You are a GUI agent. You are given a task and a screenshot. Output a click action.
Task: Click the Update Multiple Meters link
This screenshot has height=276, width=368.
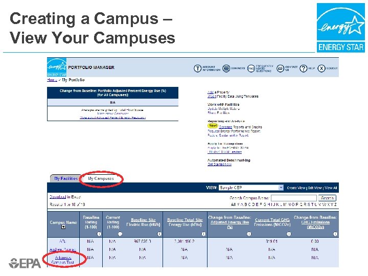point(223,109)
